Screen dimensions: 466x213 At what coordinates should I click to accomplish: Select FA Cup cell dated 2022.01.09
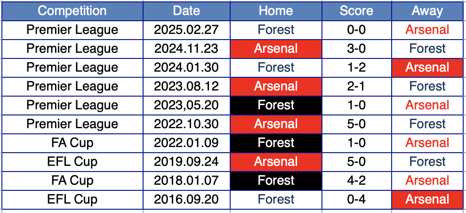[72, 143]
